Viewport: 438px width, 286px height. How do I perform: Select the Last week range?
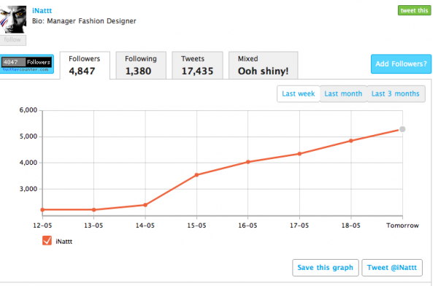tap(299, 94)
